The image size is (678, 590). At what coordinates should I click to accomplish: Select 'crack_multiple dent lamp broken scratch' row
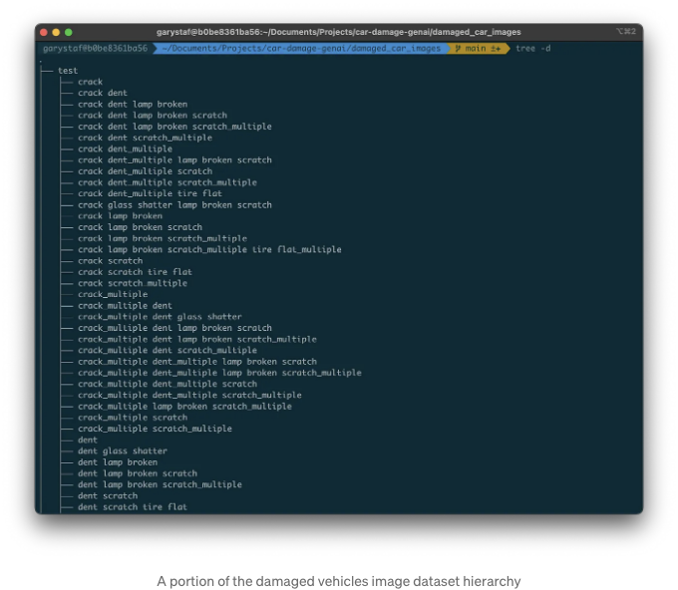click(174, 328)
